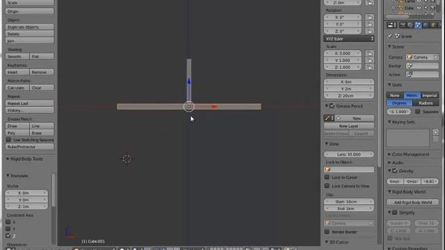Switch rotation units to Radians
The height and width of the screenshot is (250, 445).
coord(426,103)
